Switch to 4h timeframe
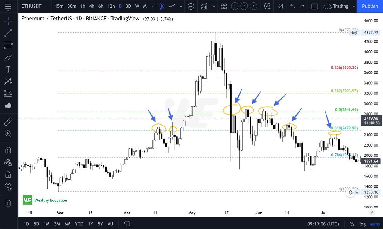Image resolution: width=383 pixels, height=229 pixels. (92, 6)
